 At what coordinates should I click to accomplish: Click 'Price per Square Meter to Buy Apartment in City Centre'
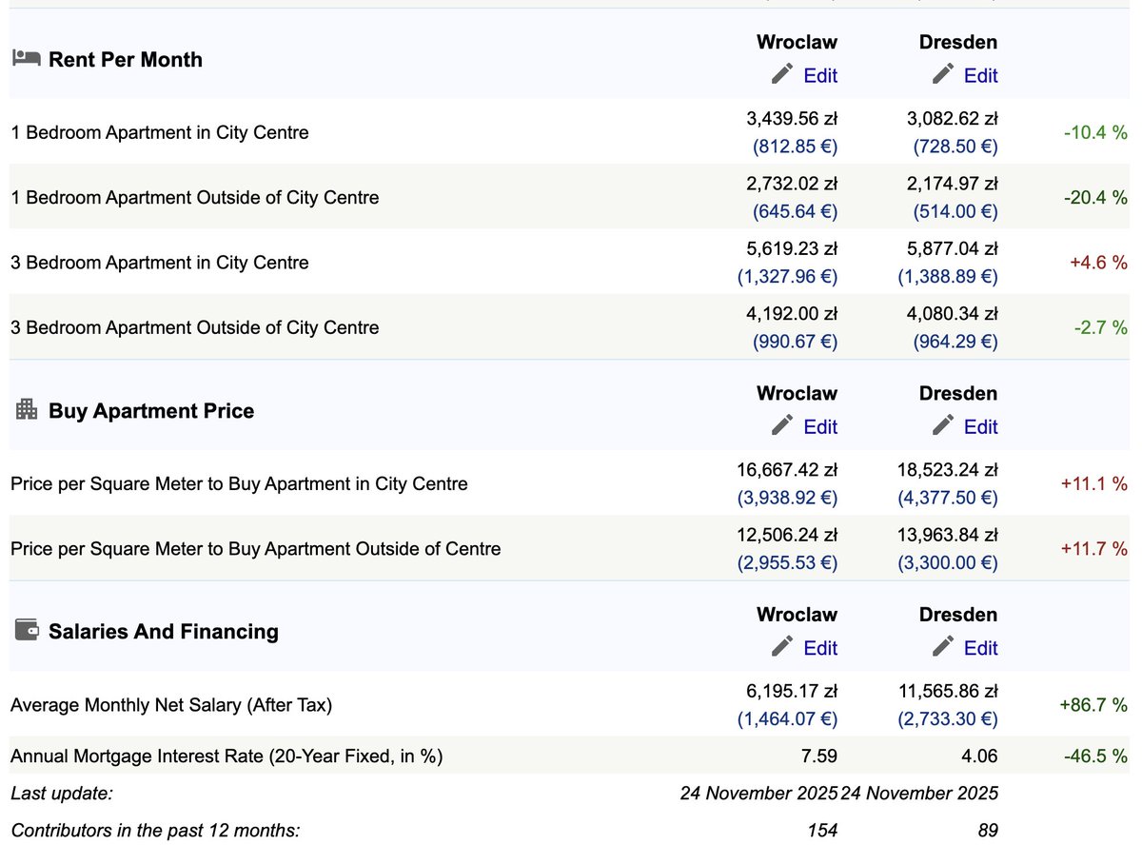click(239, 484)
